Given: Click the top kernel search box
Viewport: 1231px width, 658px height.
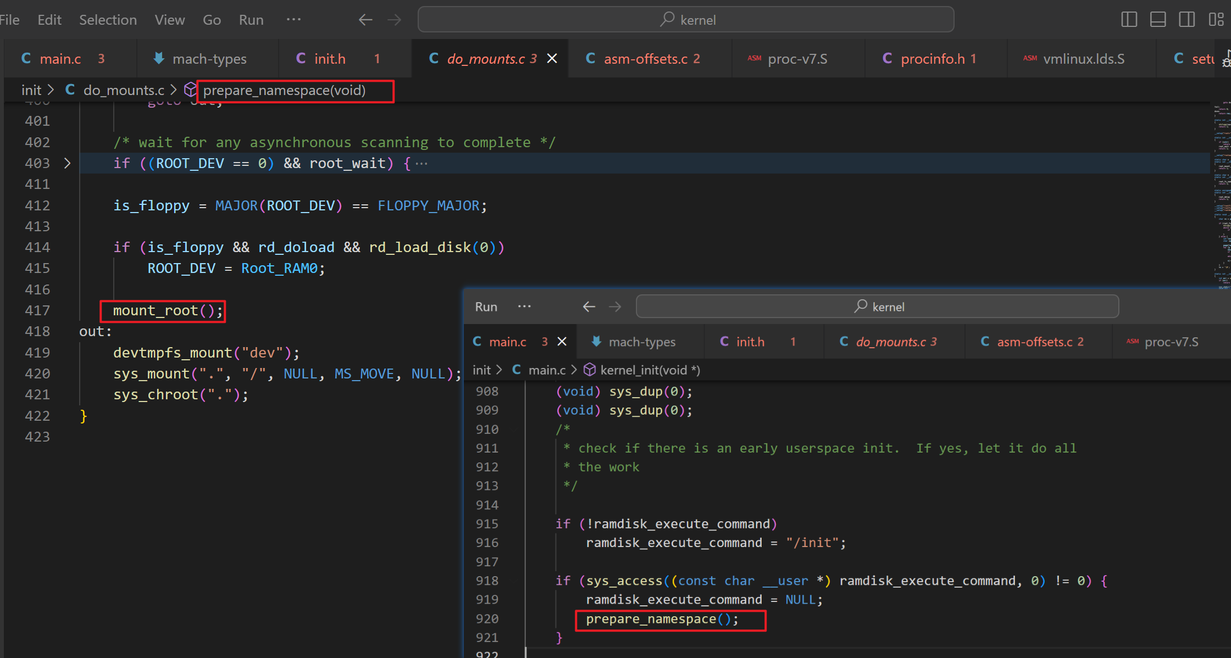Looking at the screenshot, I should point(686,20).
